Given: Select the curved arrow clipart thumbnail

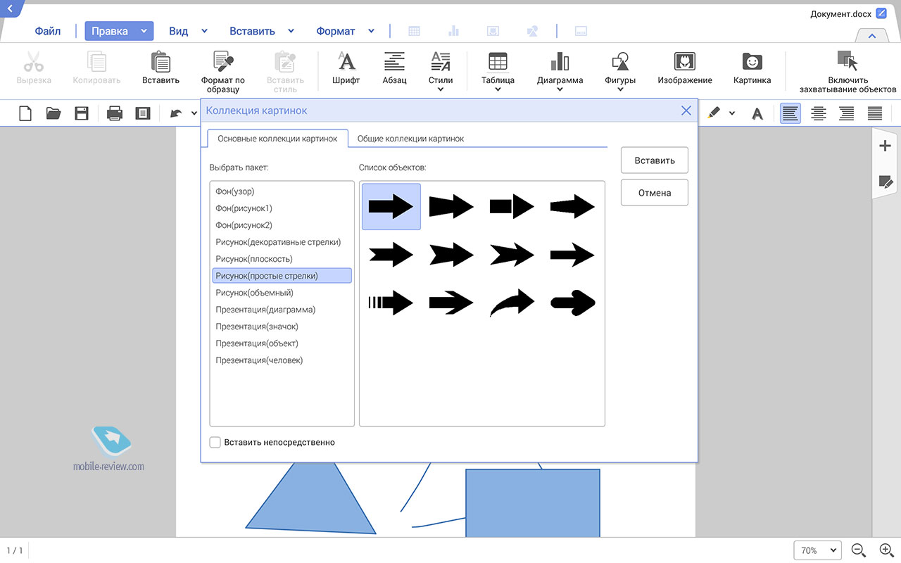Looking at the screenshot, I should (x=512, y=303).
